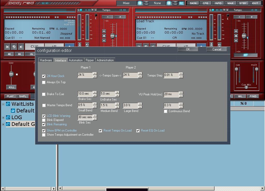
Task: Skip to next track on Player 1
Action: (x=21, y=47)
